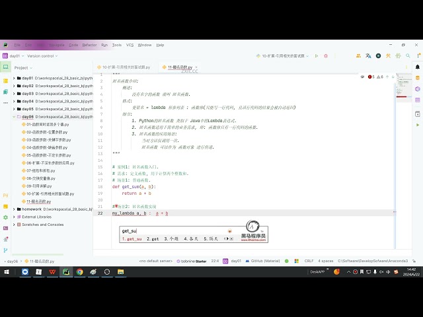The height and width of the screenshot is (317, 423).
Task: Click the warnings triangle count indicator
Action: (380, 77)
